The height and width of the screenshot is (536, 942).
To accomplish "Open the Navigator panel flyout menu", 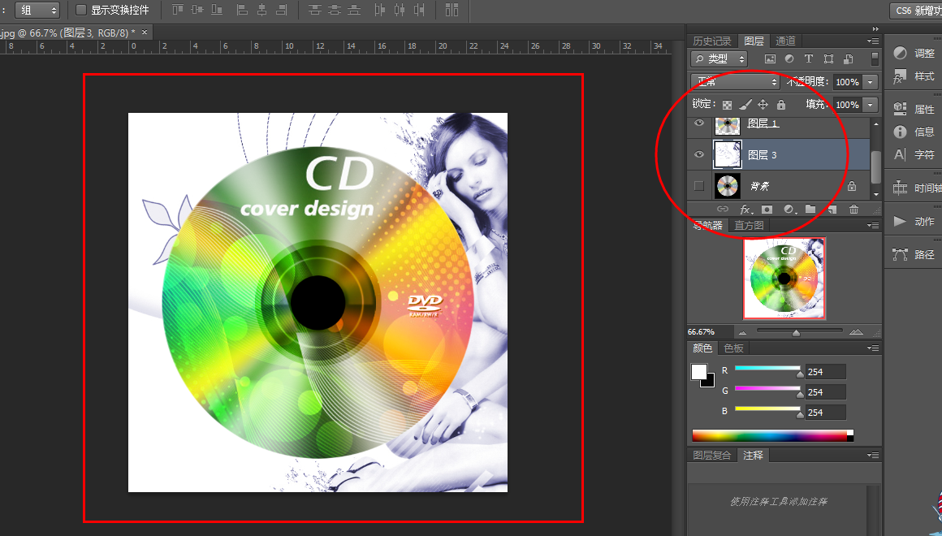I will coord(873,225).
